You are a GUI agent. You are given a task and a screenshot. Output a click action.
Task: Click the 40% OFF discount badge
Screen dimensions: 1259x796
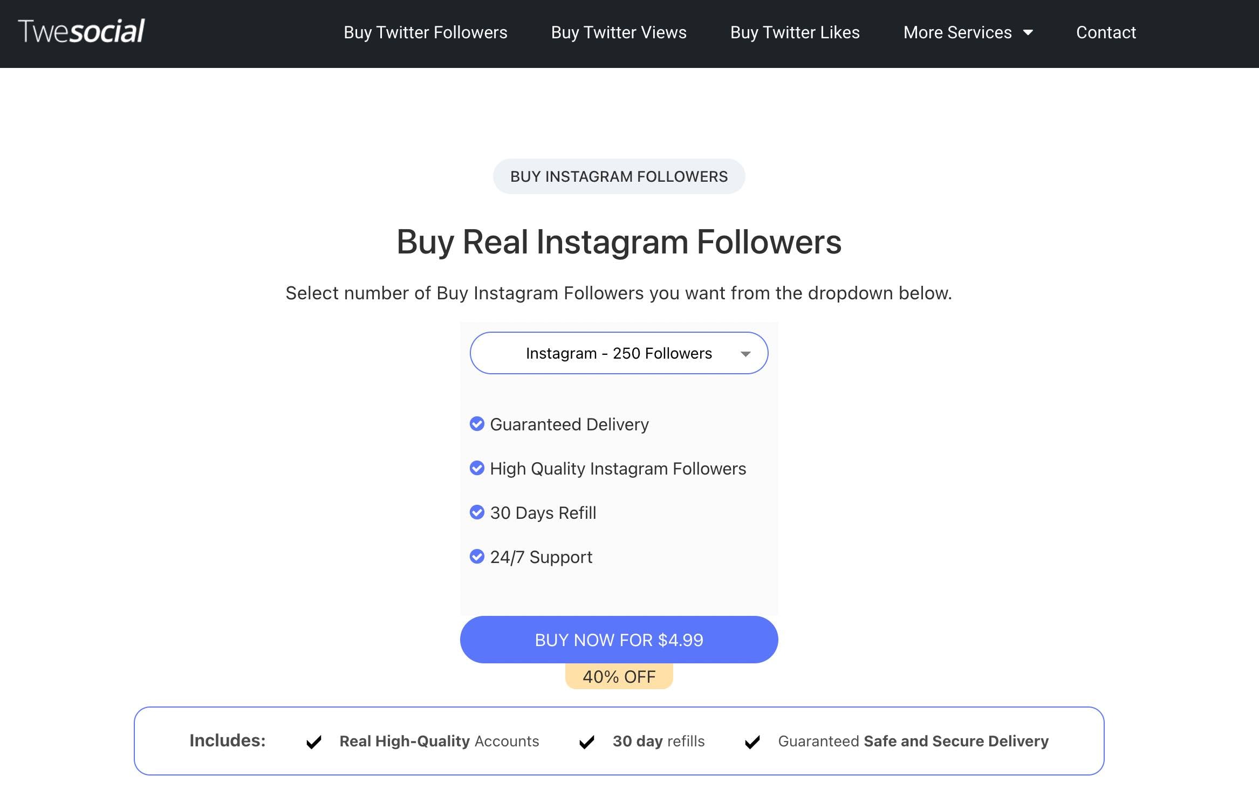[619, 676]
